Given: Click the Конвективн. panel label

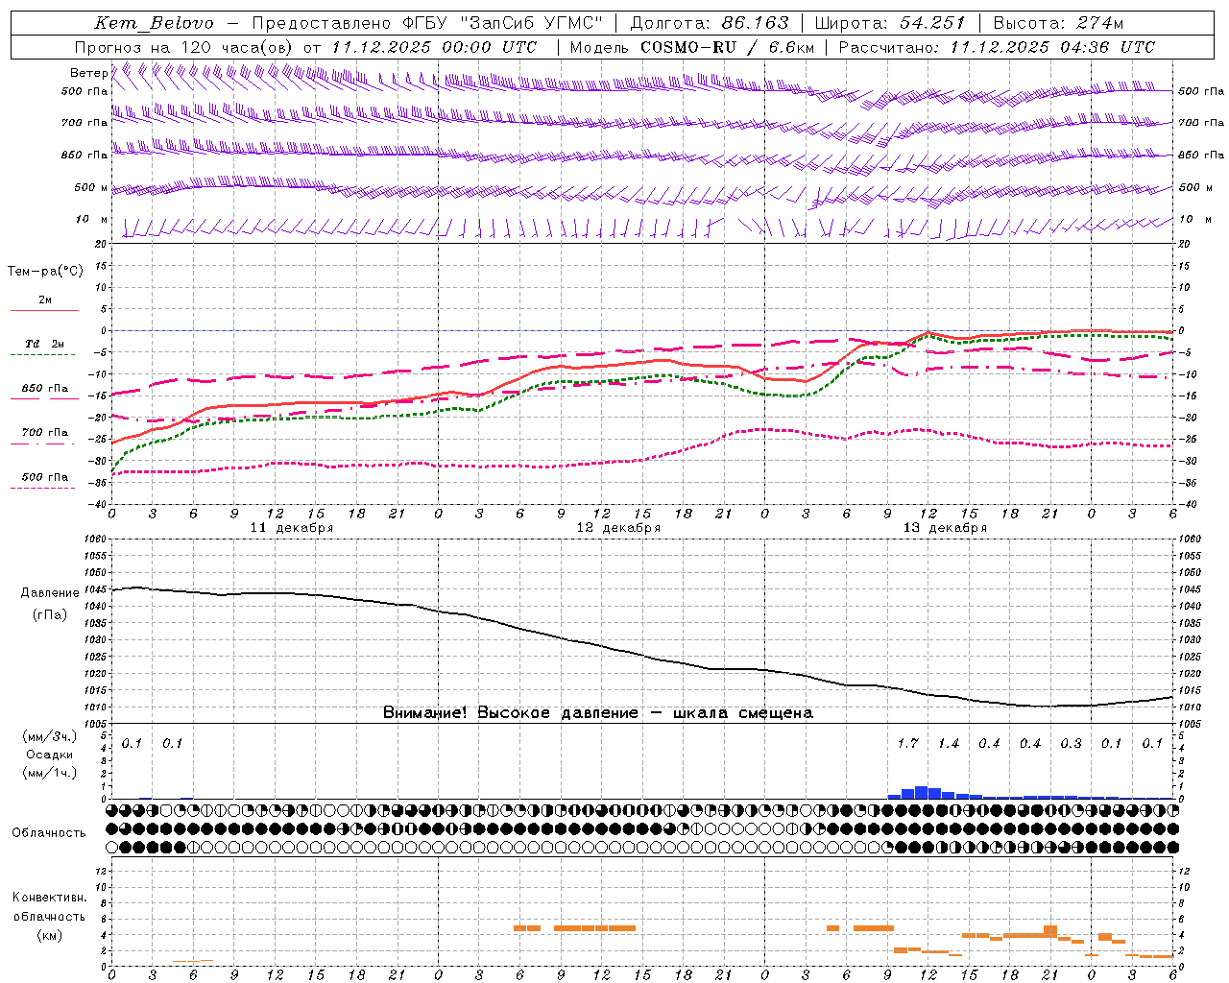Looking at the screenshot, I should [x=50, y=898].
